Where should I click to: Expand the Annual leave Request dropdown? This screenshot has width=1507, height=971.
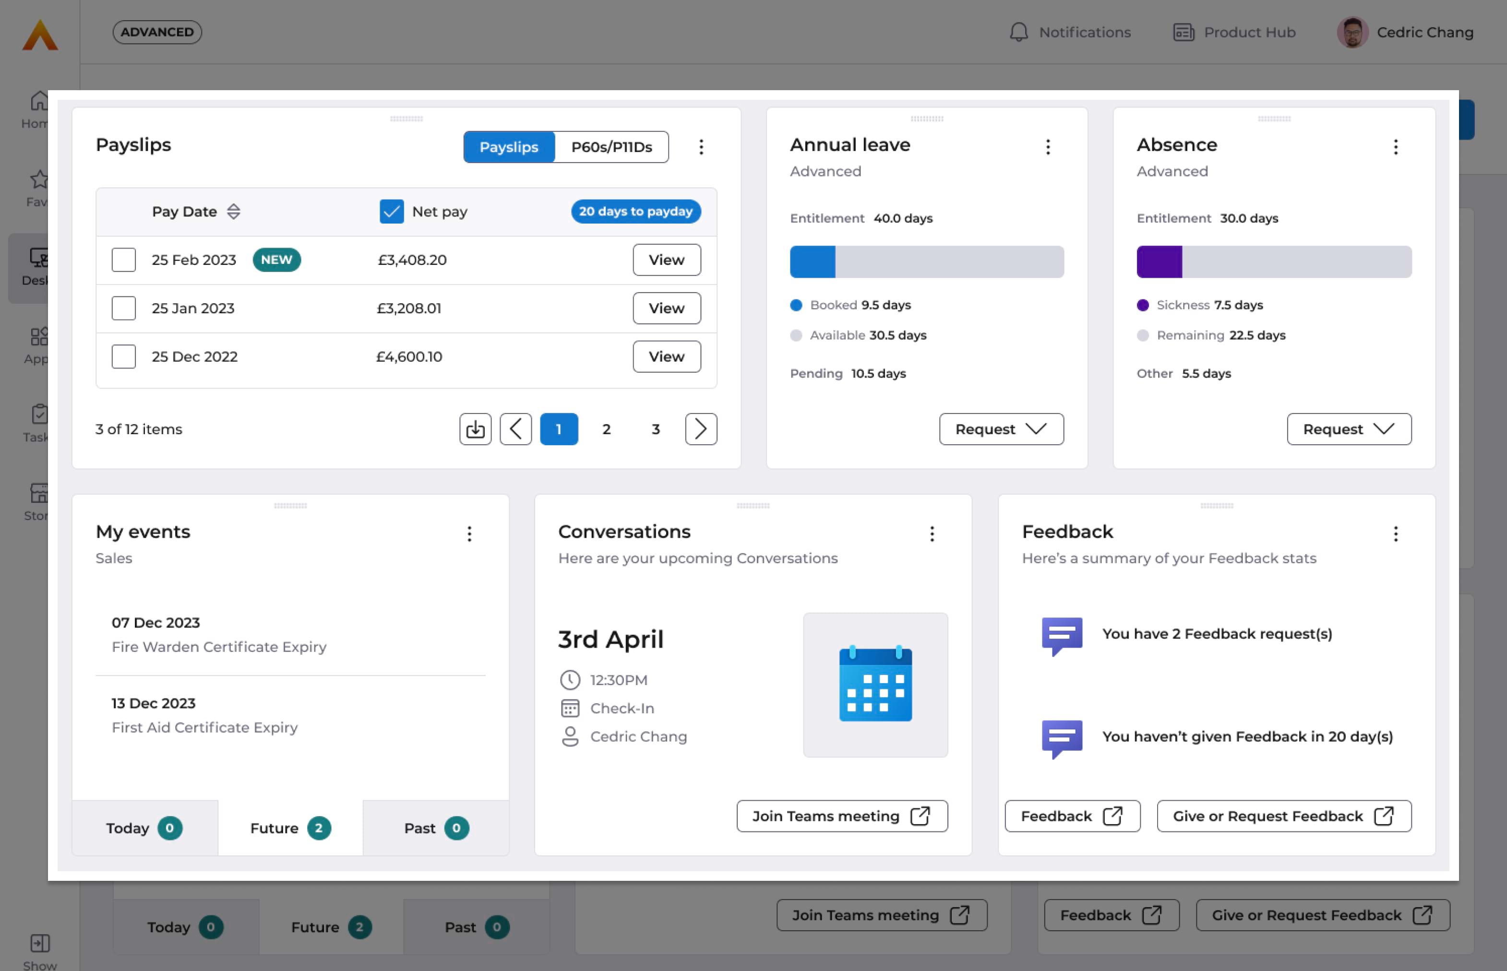[x=1001, y=429]
